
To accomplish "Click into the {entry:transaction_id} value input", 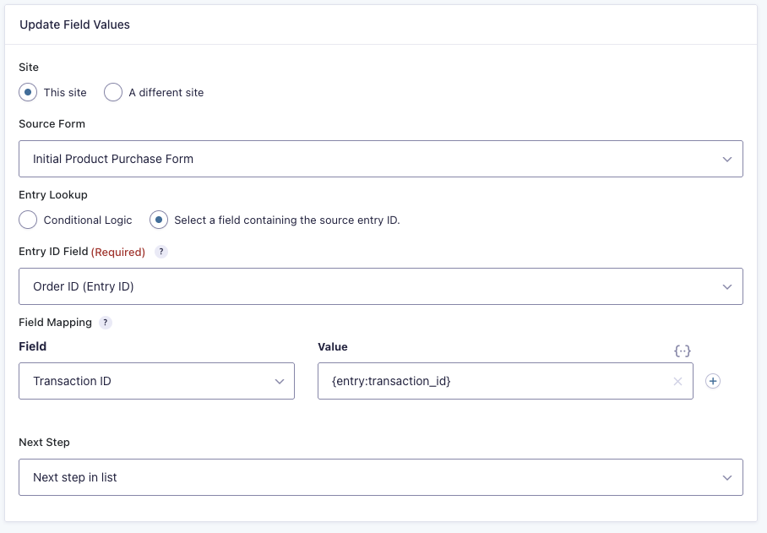I will [490, 381].
